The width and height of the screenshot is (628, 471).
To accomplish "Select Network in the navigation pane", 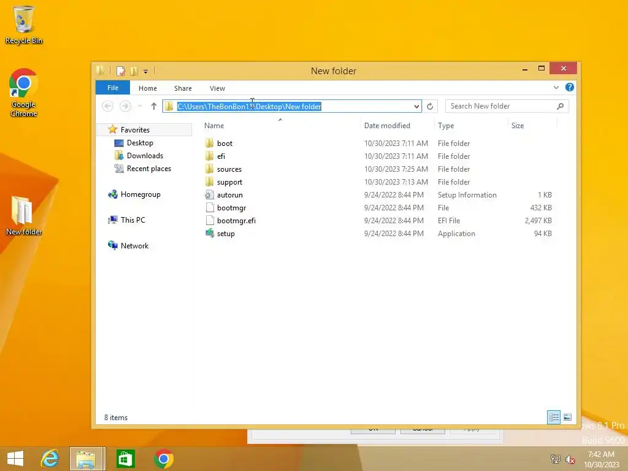I will click(134, 245).
